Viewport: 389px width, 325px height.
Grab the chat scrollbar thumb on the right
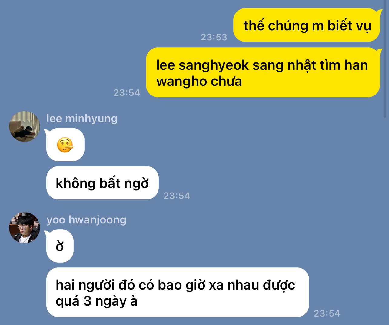click(x=385, y=59)
